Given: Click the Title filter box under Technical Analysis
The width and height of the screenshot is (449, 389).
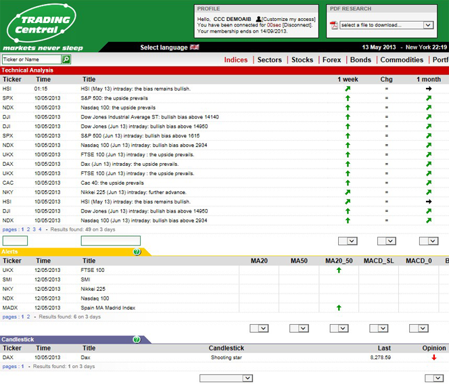Looking at the screenshot, I should pos(111,241).
